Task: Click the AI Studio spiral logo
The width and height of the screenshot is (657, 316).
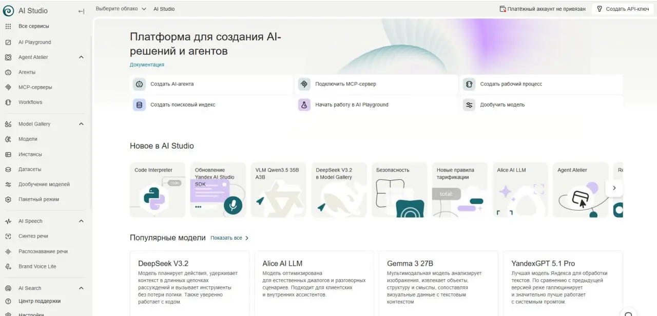Action: [x=8, y=10]
